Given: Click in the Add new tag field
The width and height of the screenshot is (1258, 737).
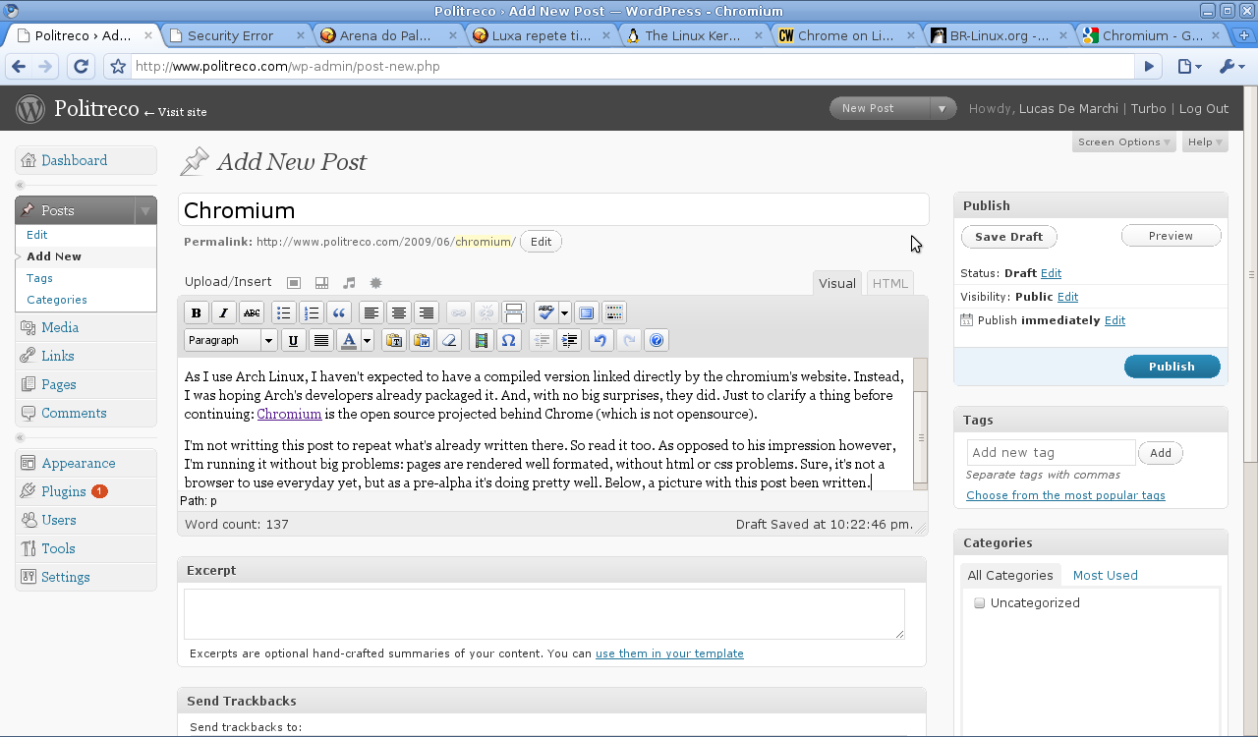Looking at the screenshot, I should click(1051, 452).
